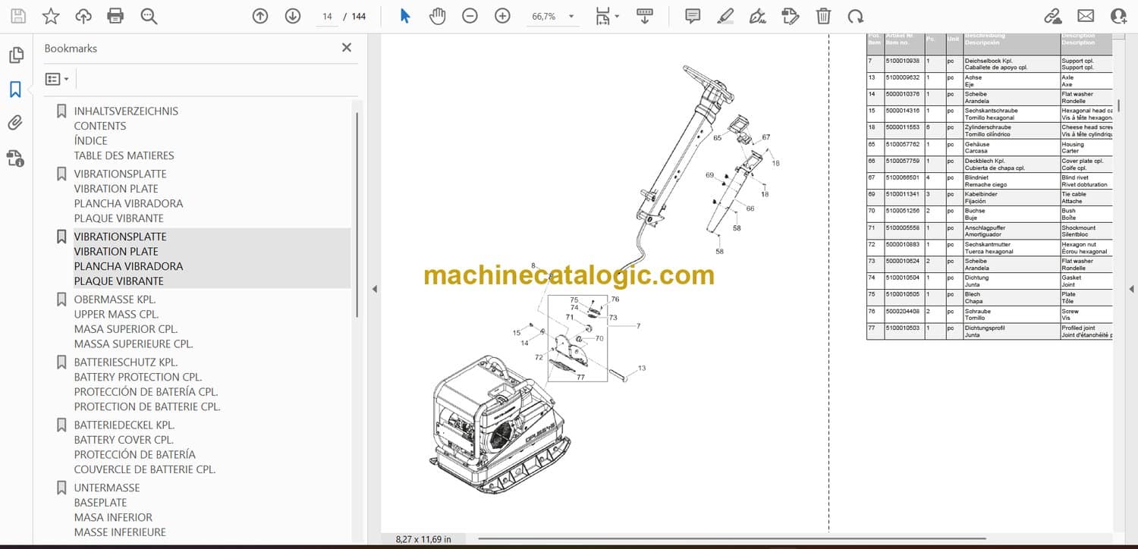Toggle the Bookmarks panel icon in sidebar
The width and height of the screenshot is (1138, 549).
pyautogui.click(x=15, y=89)
